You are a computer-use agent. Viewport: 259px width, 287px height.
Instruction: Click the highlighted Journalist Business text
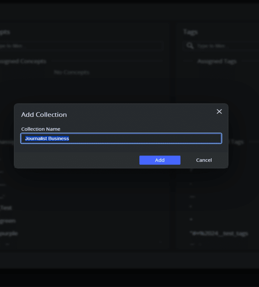pyautogui.click(x=47, y=138)
